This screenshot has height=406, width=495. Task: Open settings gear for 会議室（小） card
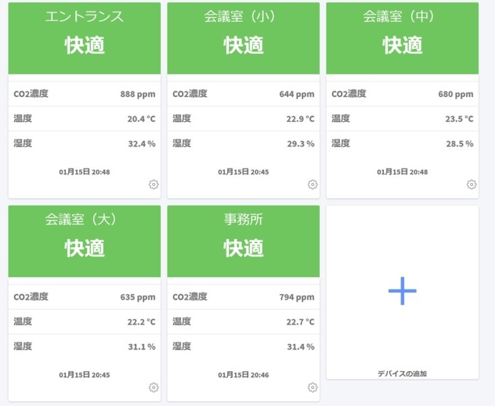(x=312, y=184)
